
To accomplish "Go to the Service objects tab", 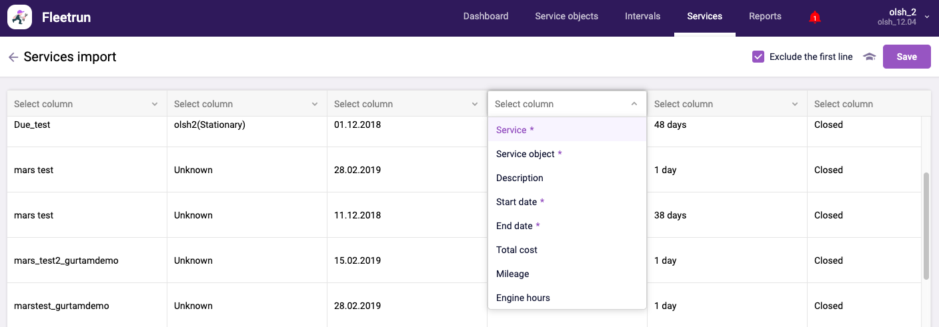I will tap(566, 17).
